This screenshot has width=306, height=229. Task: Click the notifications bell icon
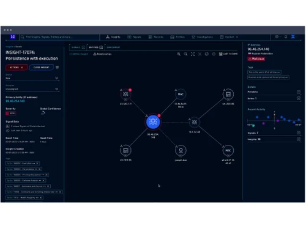[x=286, y=37]
